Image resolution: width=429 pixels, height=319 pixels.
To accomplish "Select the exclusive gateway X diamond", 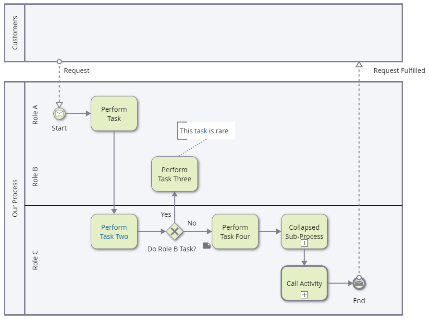I will 174,232.
